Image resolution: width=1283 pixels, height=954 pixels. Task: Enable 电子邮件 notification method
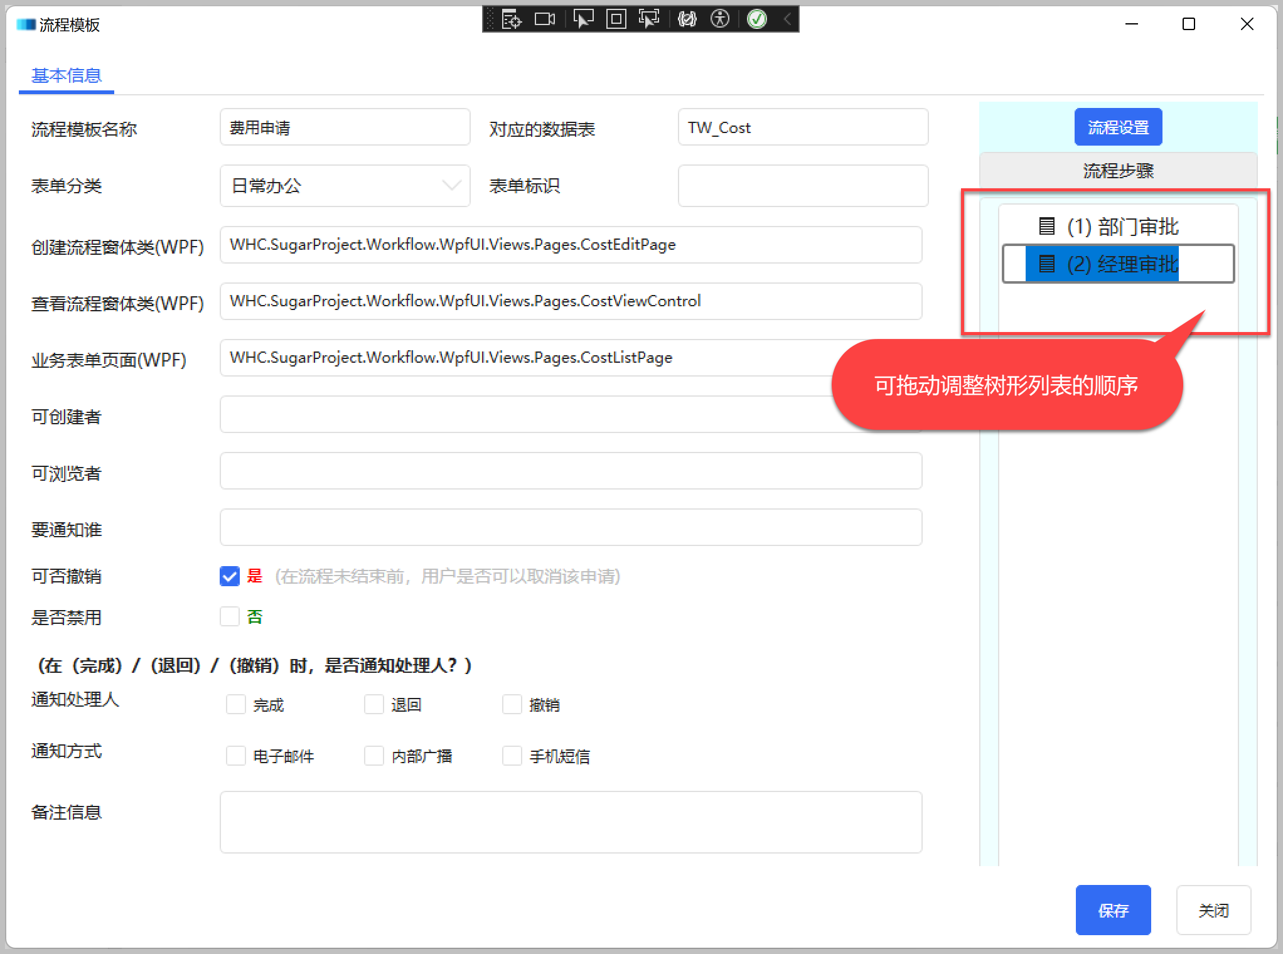236,756
